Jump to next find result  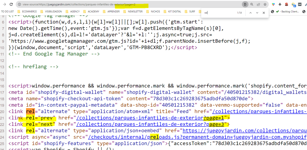(x=257, y=13)
